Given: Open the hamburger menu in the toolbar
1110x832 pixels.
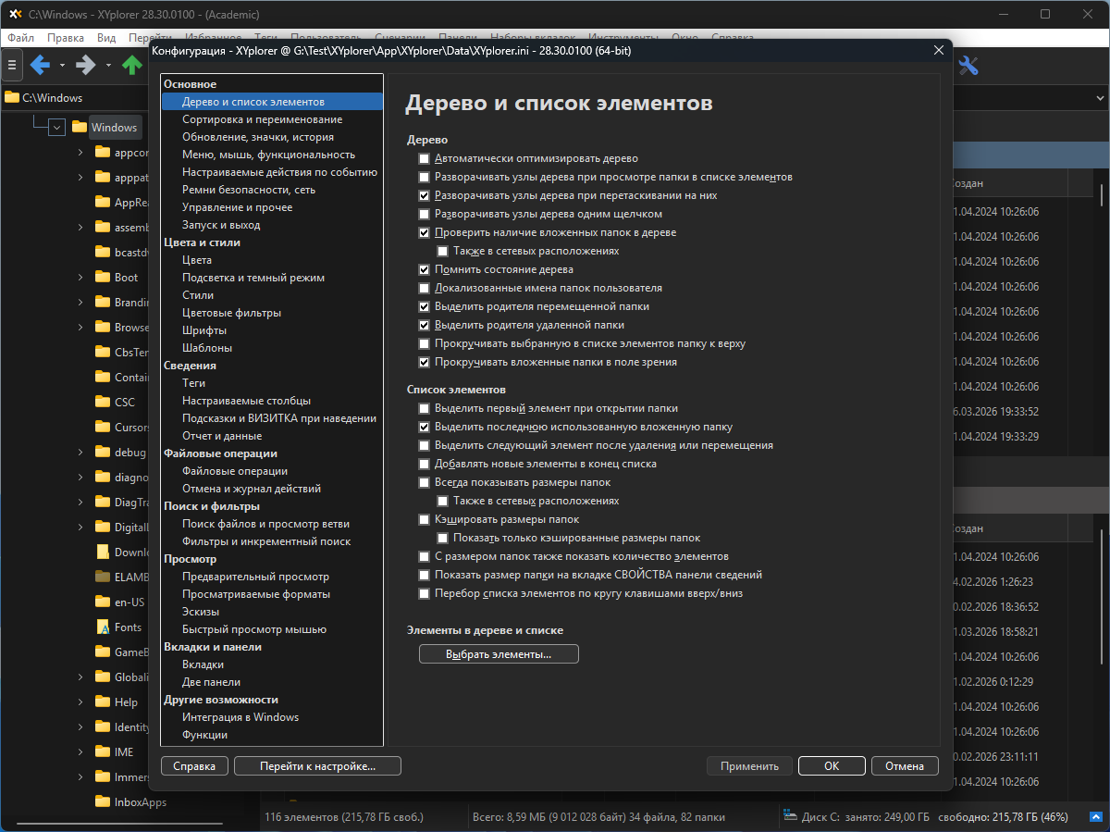Looking at the screenshot, I should [12, 65].
